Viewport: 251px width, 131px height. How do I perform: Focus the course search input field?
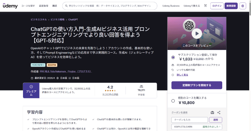[x=110, y=6]
